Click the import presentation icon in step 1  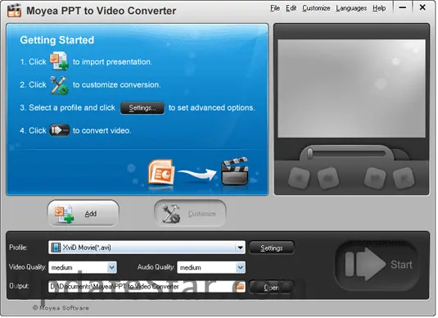59,61
